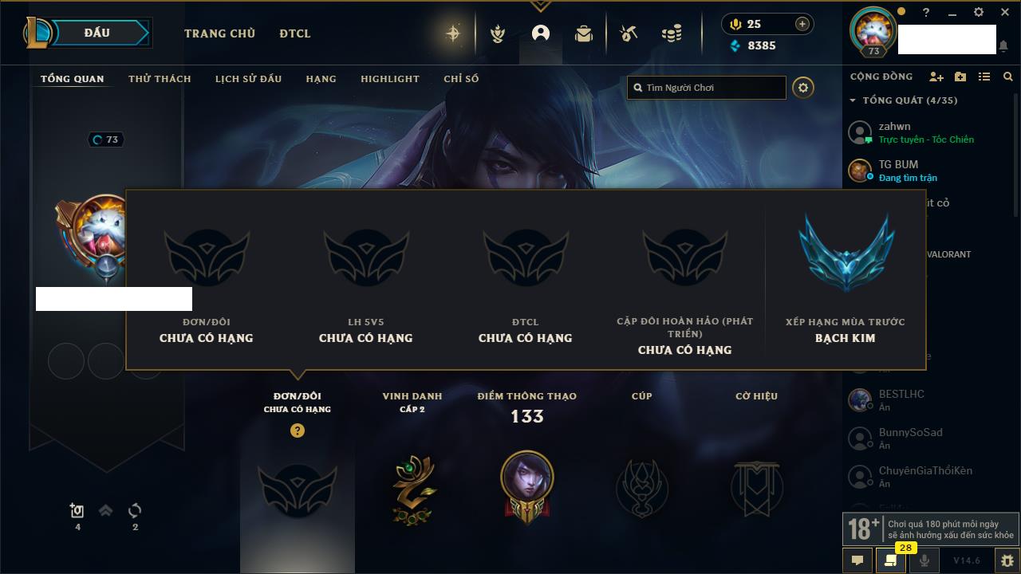Toggle the microphone mute button
Viewport: 1021px width, 574px height.
coord(924,560)
